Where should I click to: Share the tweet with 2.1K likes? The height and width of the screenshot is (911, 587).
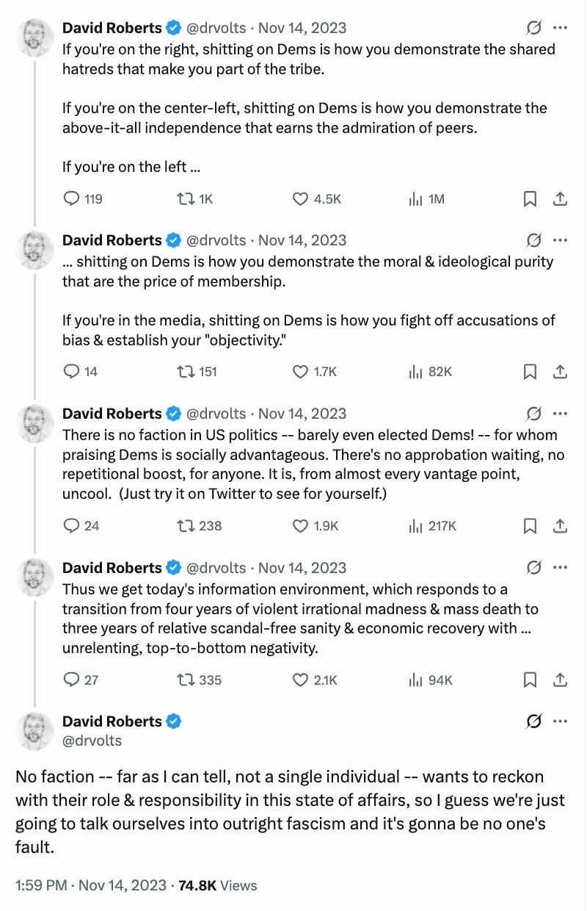pos(559,680)
